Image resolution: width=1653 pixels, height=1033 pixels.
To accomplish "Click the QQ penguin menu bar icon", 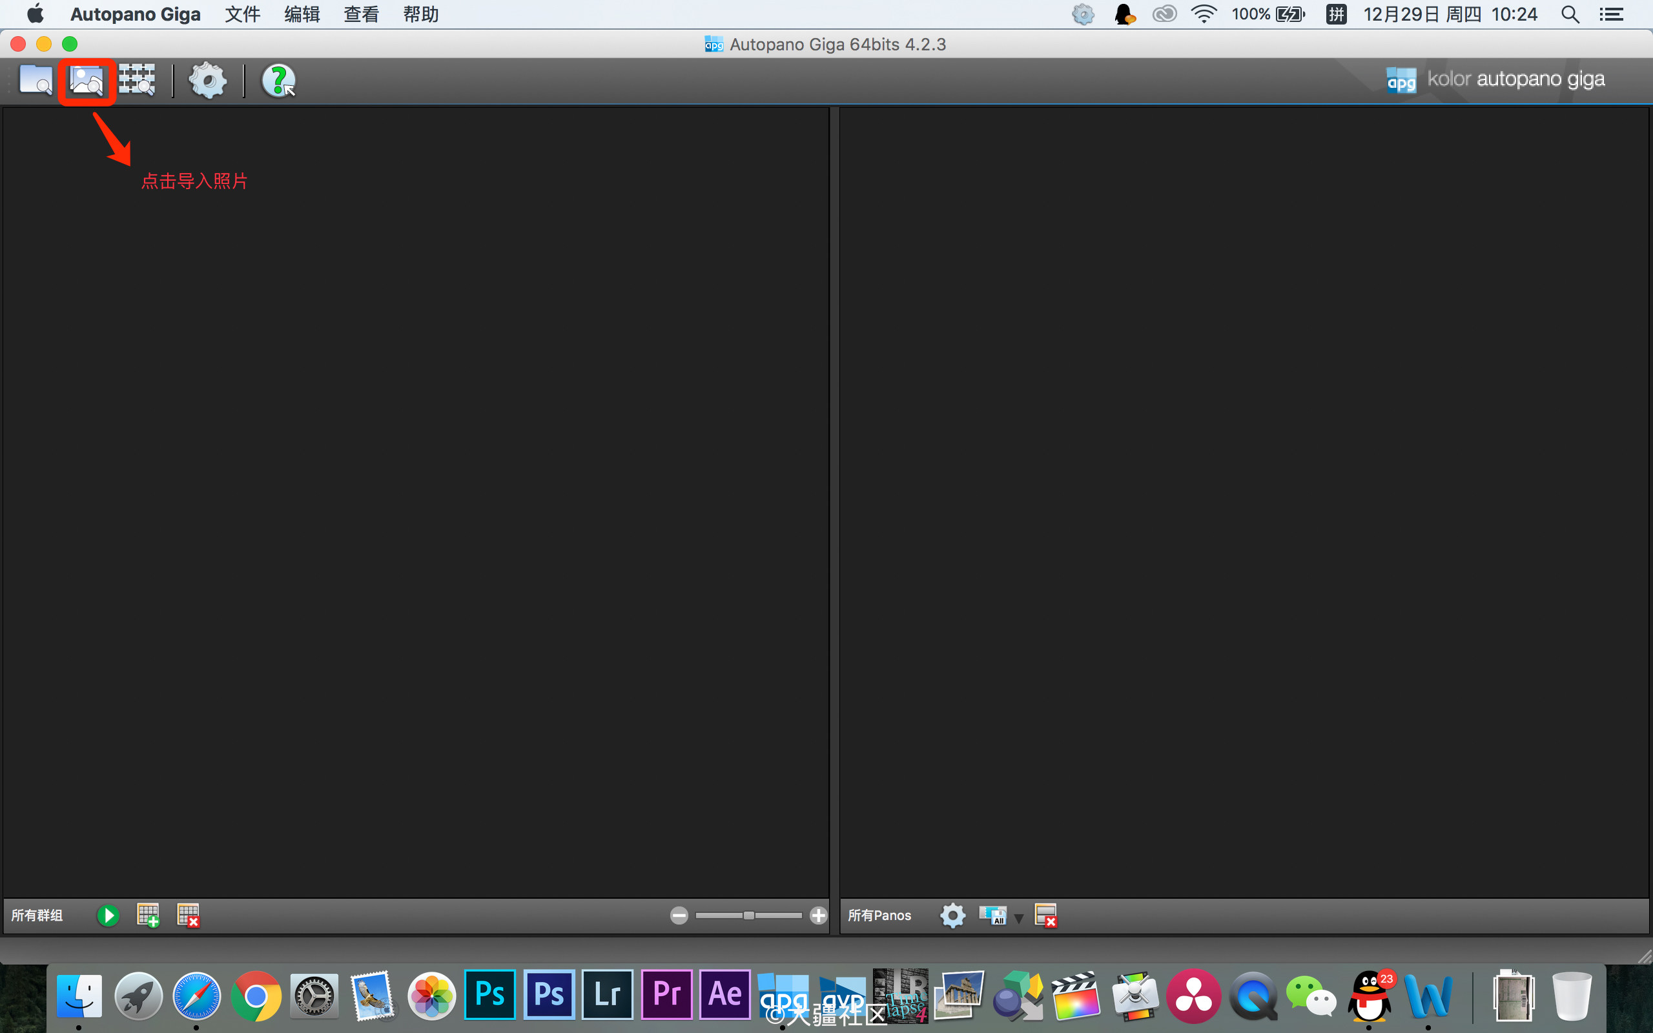I will tap(1124, 14).
